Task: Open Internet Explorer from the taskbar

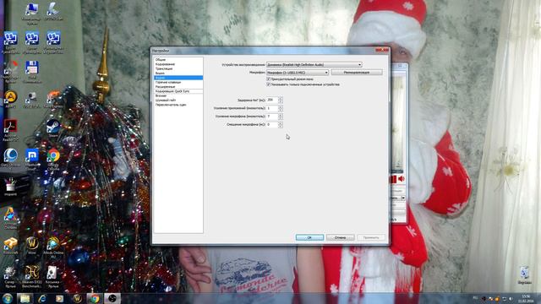Action: [42, 298]
